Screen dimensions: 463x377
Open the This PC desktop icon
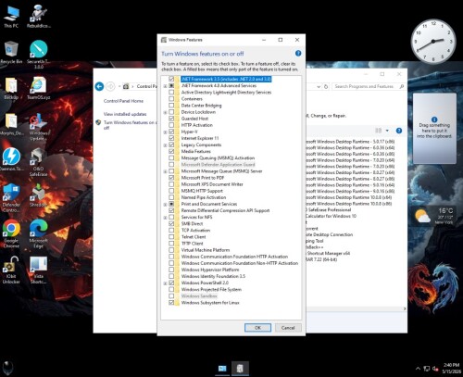coord(11,18)
